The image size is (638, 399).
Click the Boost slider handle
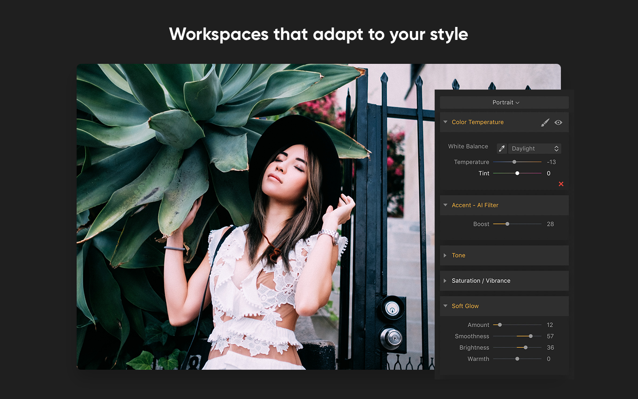(507, 224)
